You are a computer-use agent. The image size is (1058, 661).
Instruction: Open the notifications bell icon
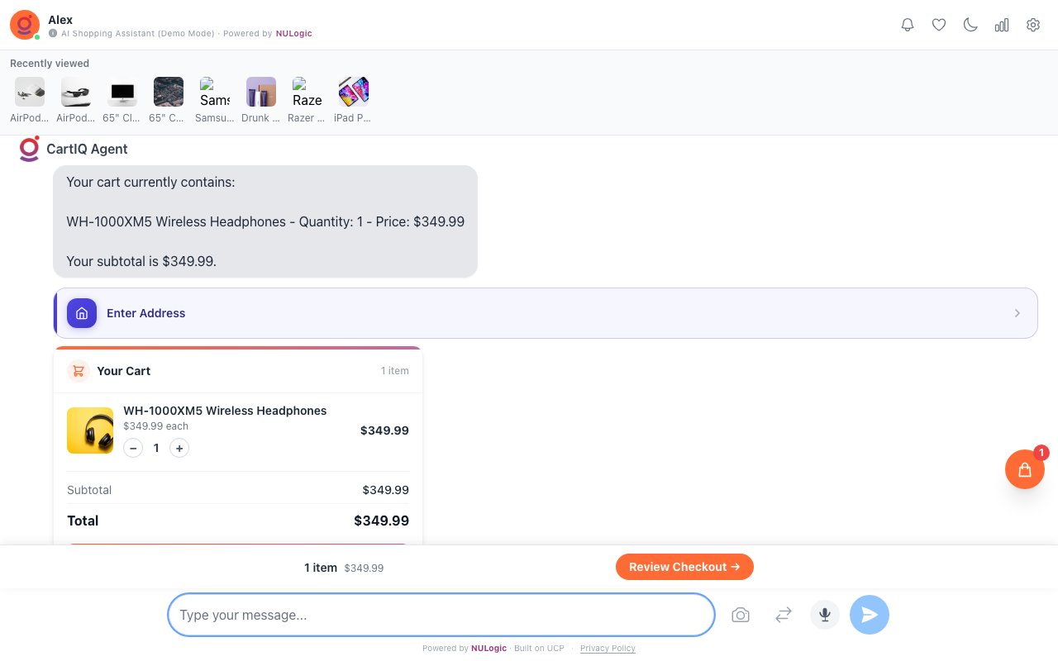[908, 25]
